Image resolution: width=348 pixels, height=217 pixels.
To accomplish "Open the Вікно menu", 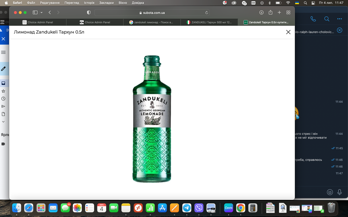I will tap(123, 3).
